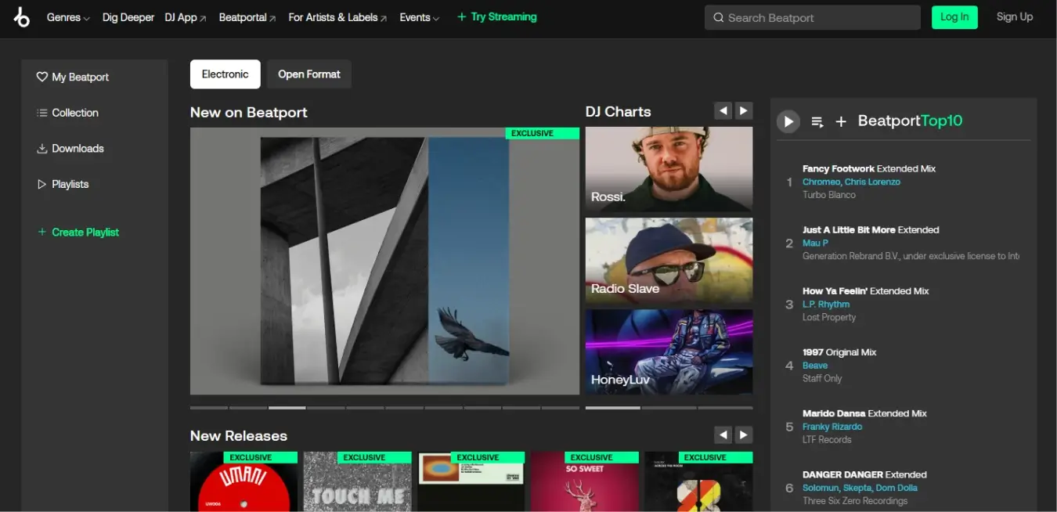Open For Artists & Labels link
Screen dimensions: 1057x512
pyautogui.click(x=337, y=17)
